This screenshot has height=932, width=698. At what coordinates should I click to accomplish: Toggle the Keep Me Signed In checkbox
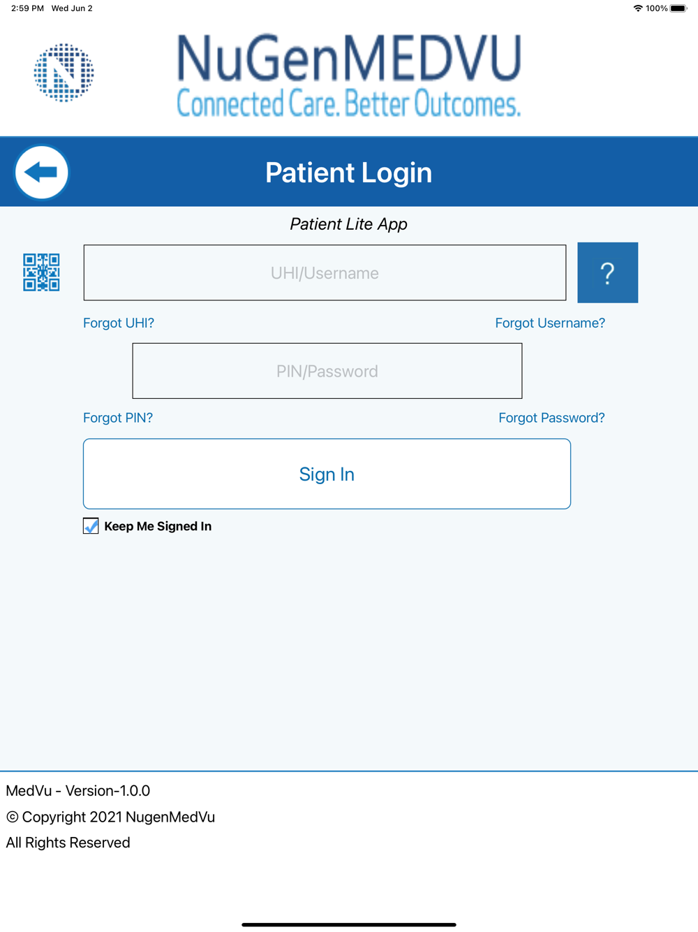point(91,526)
